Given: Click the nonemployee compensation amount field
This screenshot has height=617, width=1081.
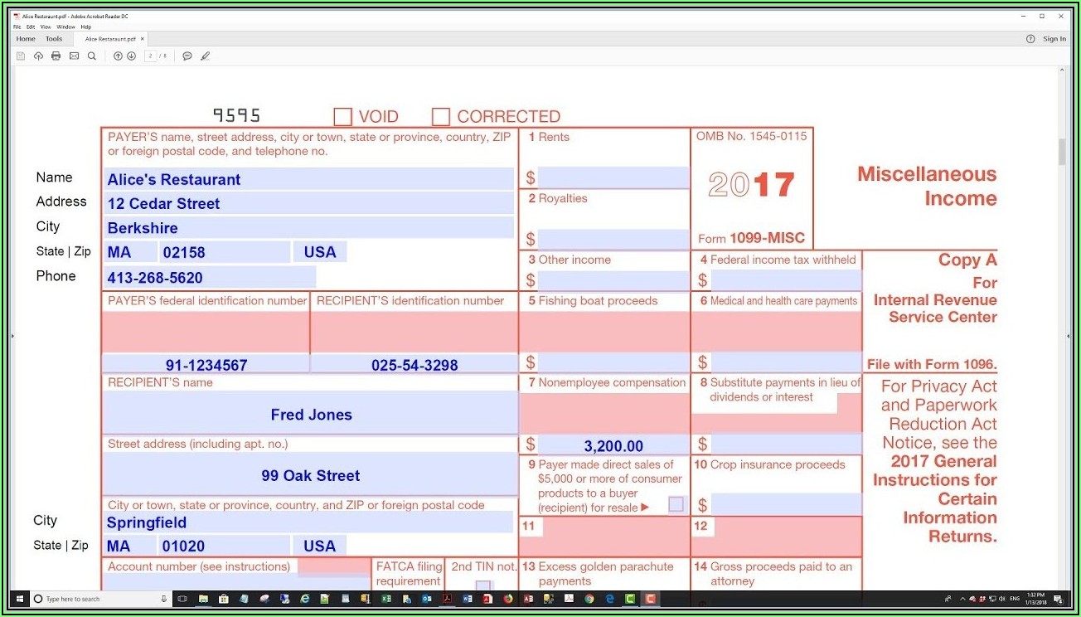Looking at the screenshot, I should (613, 445).
